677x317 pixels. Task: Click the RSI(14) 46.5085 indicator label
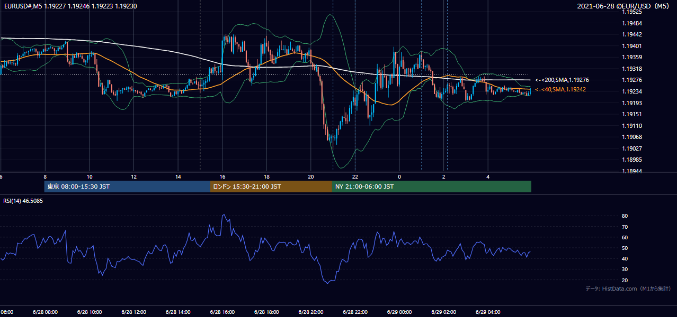tap(23, 201)
